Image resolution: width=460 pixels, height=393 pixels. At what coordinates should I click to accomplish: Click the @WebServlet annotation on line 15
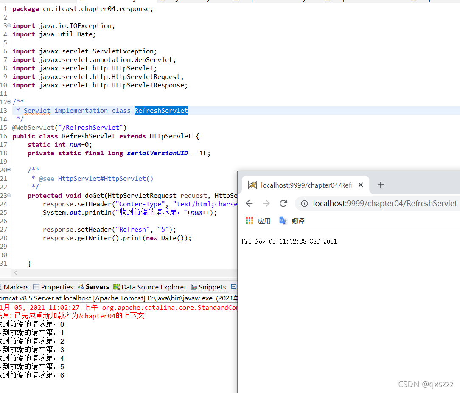(x=69, y=128)
